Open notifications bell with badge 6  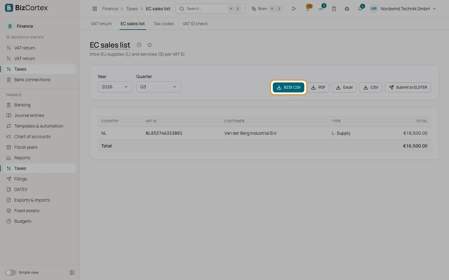[360, 9]
